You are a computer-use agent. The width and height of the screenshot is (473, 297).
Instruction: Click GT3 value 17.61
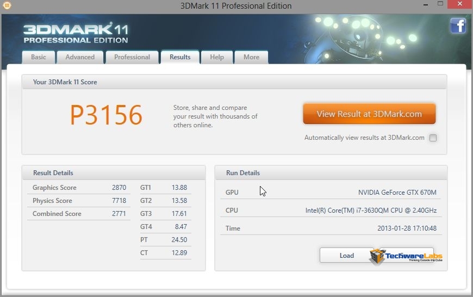[179, 213]
